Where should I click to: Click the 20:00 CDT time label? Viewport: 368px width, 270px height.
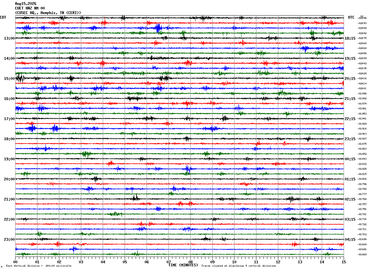click(9, 179)
